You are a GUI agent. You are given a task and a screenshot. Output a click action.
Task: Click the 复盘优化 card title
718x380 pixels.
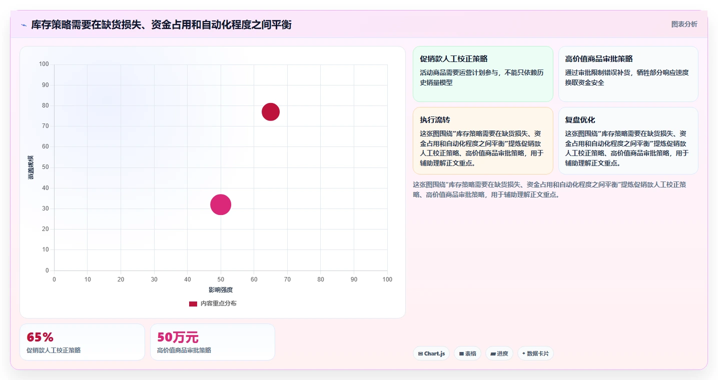(x=580, y=120)
